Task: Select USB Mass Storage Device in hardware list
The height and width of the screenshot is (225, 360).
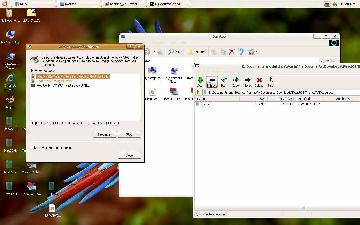Action: tap(55, 81)
